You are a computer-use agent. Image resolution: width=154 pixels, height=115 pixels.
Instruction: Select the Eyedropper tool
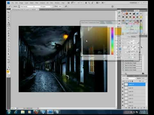pos(9,25)
